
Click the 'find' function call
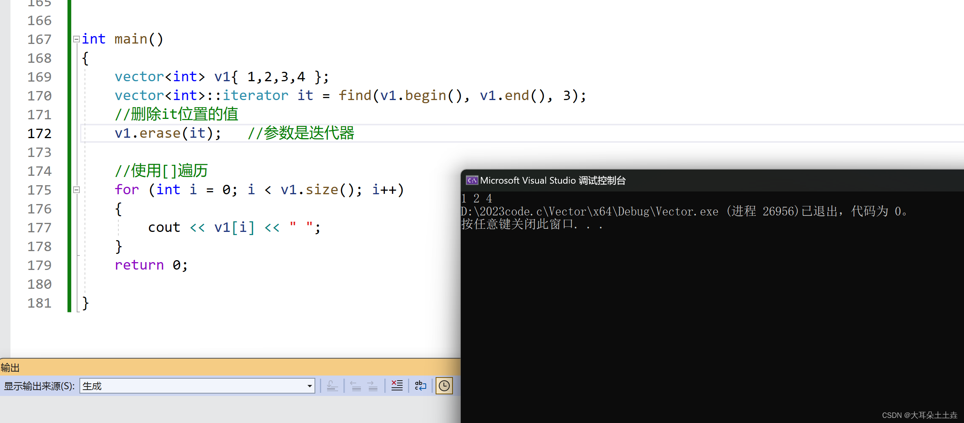[x=355, y=95]
